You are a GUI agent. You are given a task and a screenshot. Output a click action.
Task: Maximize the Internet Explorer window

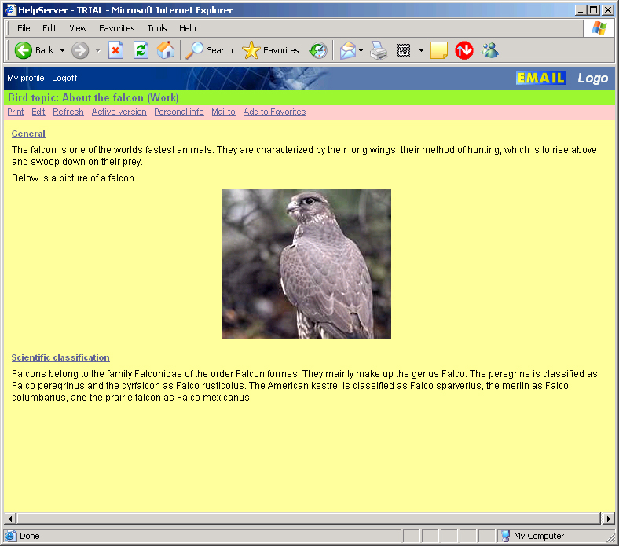tap(593, 10)
